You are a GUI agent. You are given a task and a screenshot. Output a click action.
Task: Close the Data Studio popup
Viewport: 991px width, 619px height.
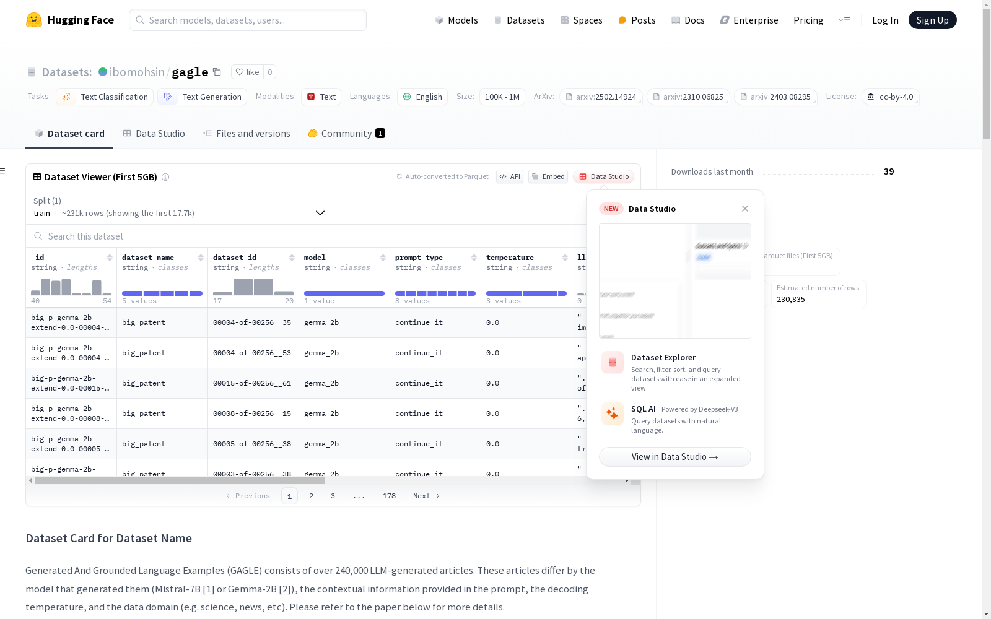click(x=745, y=209)
